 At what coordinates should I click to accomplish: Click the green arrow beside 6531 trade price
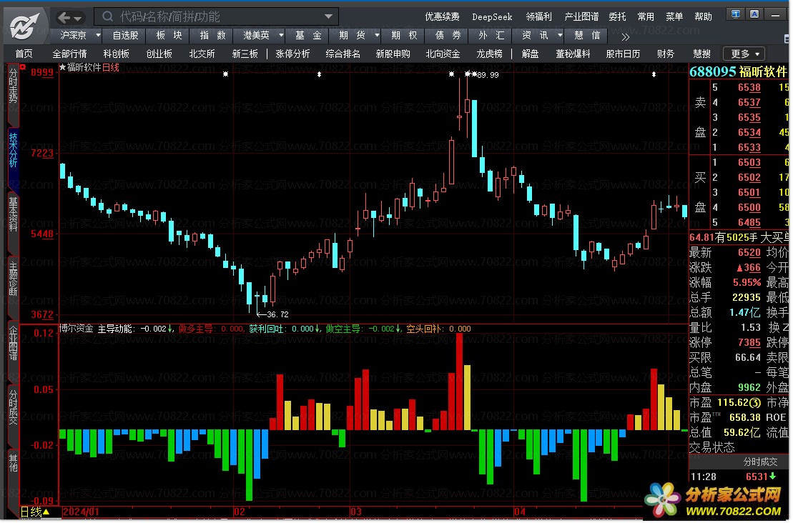click(x=773, y=476)
